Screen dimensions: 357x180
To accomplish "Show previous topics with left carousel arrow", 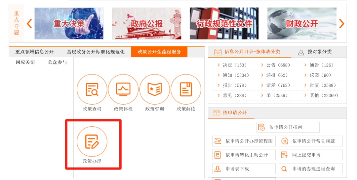I will (x=29, y=24).
